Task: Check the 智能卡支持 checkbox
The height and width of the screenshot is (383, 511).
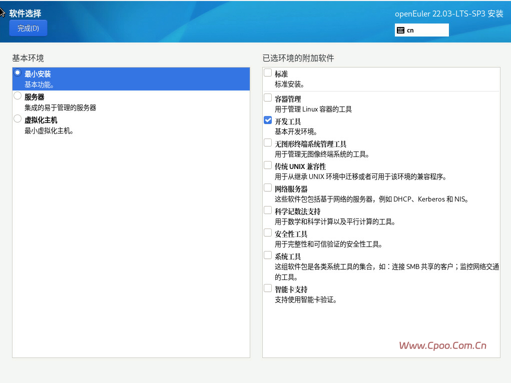Action: click(268, 288)
